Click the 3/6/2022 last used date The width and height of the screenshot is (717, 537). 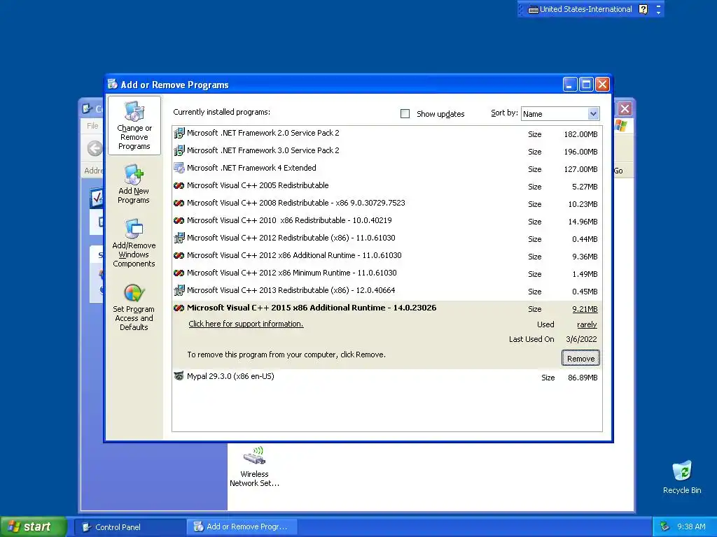pyautogui.click(x=581, y=339)
